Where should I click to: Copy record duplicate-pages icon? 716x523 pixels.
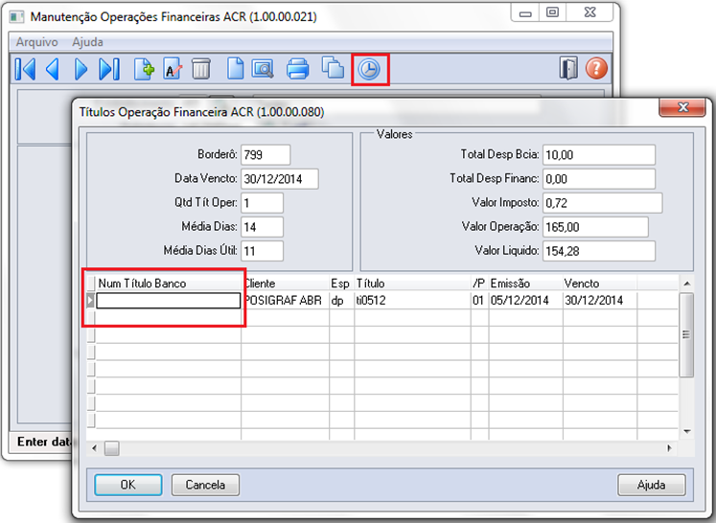pos(333,68)
